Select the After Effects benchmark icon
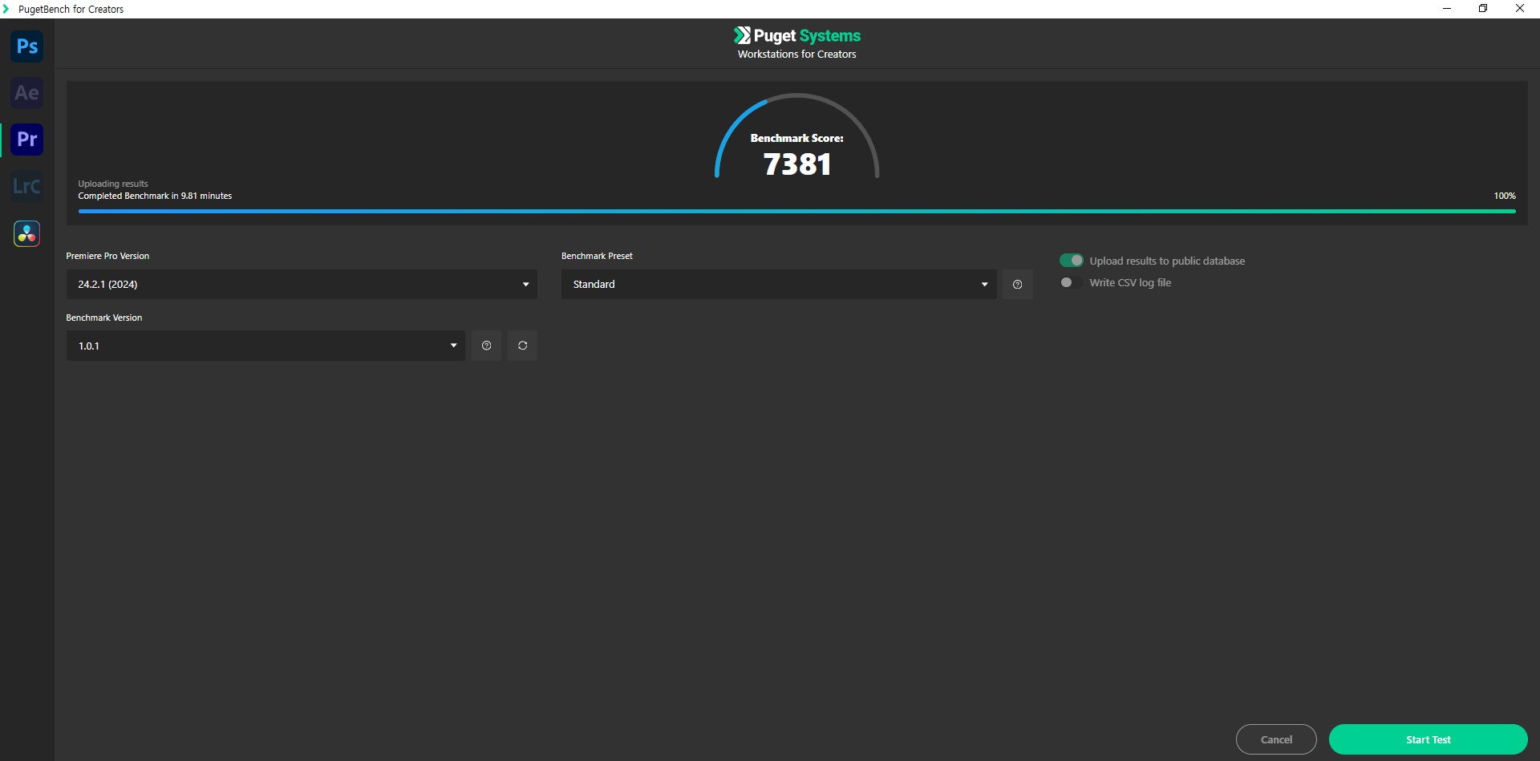The width and height of the screenshot is (1540, 761). pyautogui.click(x=27, y=93)
